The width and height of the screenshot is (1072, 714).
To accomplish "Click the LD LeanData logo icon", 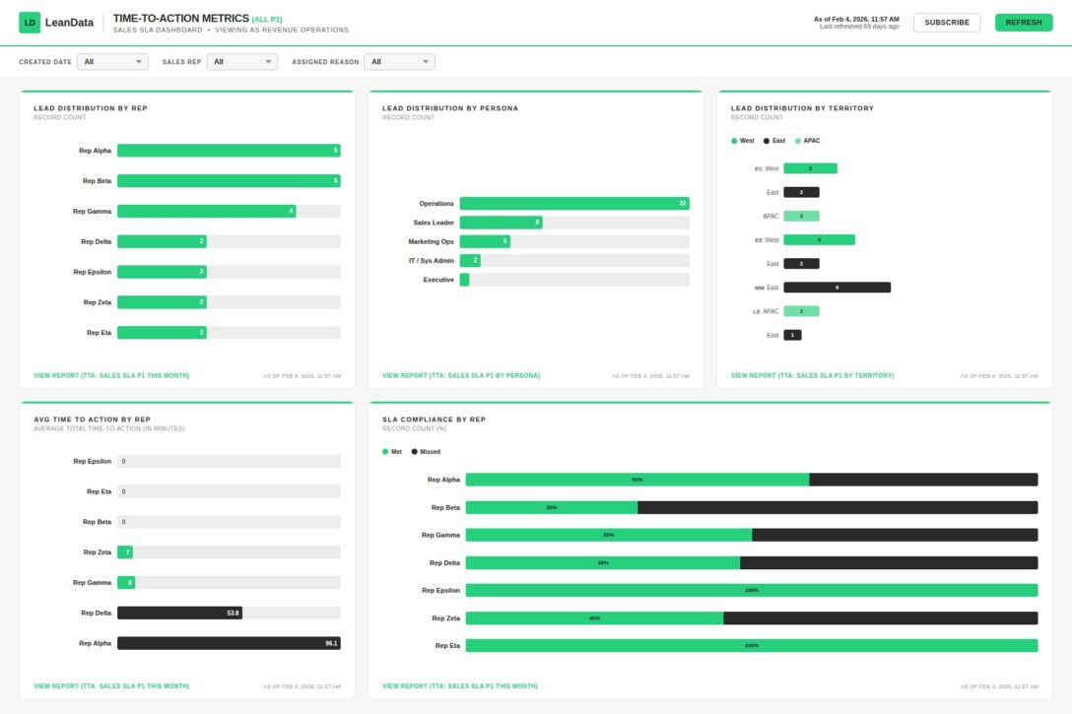I will click(30, 22).
